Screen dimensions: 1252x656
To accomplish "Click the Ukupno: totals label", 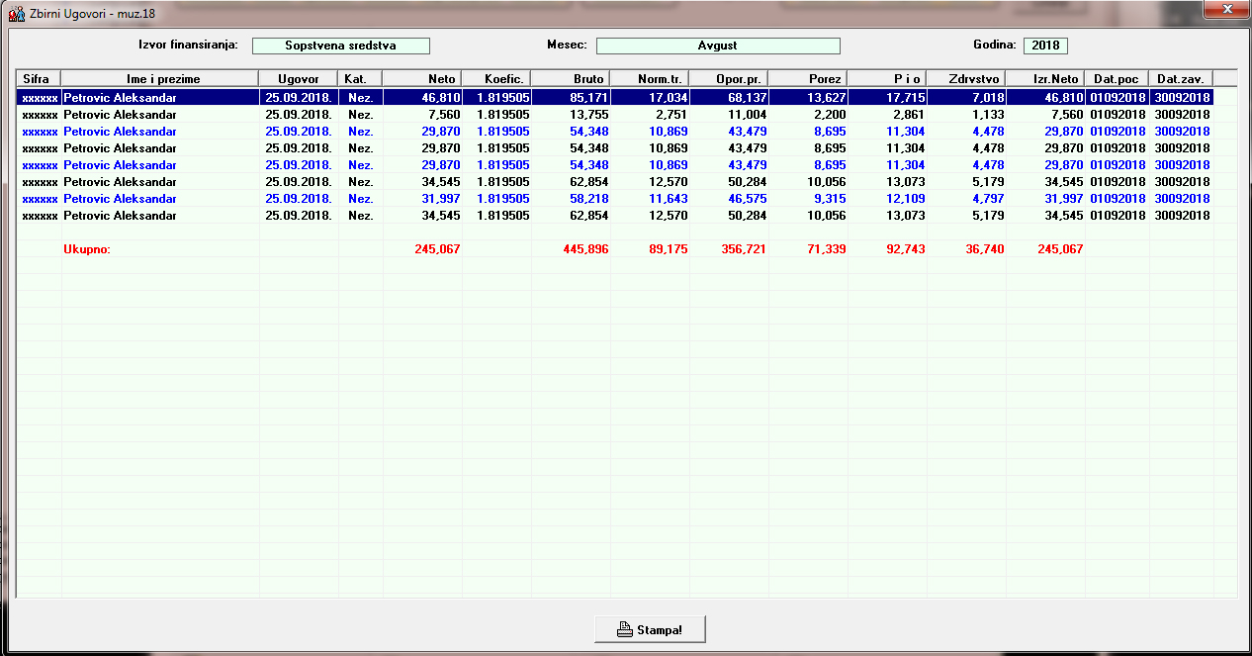I will 87,249.
